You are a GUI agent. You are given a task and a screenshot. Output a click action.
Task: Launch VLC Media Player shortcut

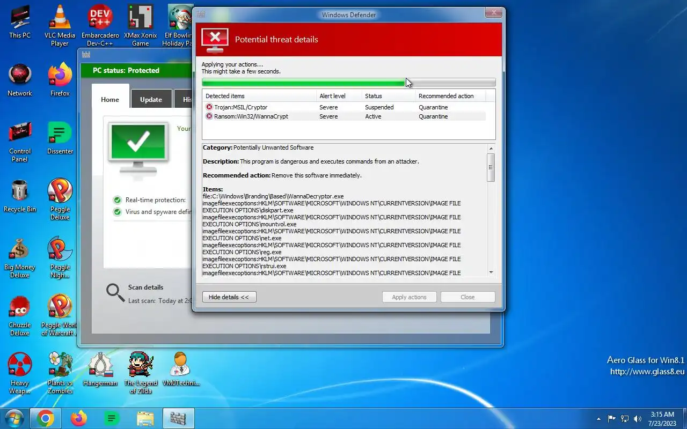[x=60, y=25]
